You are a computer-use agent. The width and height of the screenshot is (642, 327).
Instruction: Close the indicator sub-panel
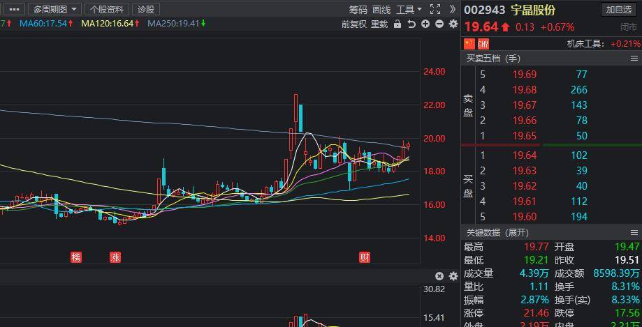tap(439, 276)
